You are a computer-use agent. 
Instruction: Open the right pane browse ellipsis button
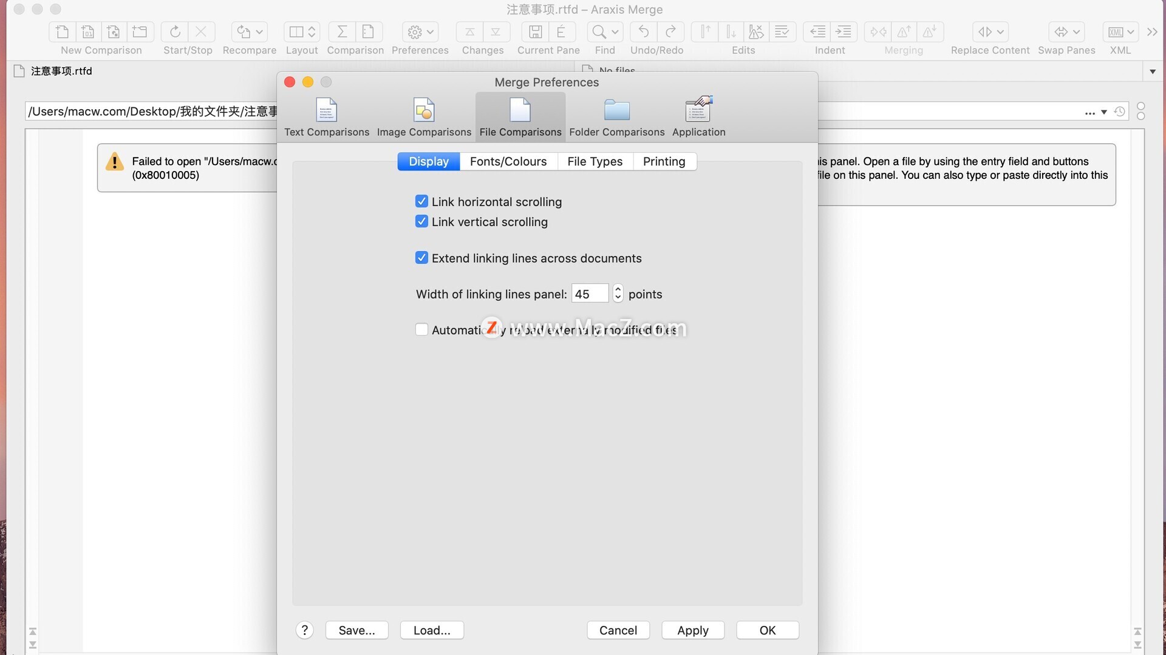tap(1090, 112)
